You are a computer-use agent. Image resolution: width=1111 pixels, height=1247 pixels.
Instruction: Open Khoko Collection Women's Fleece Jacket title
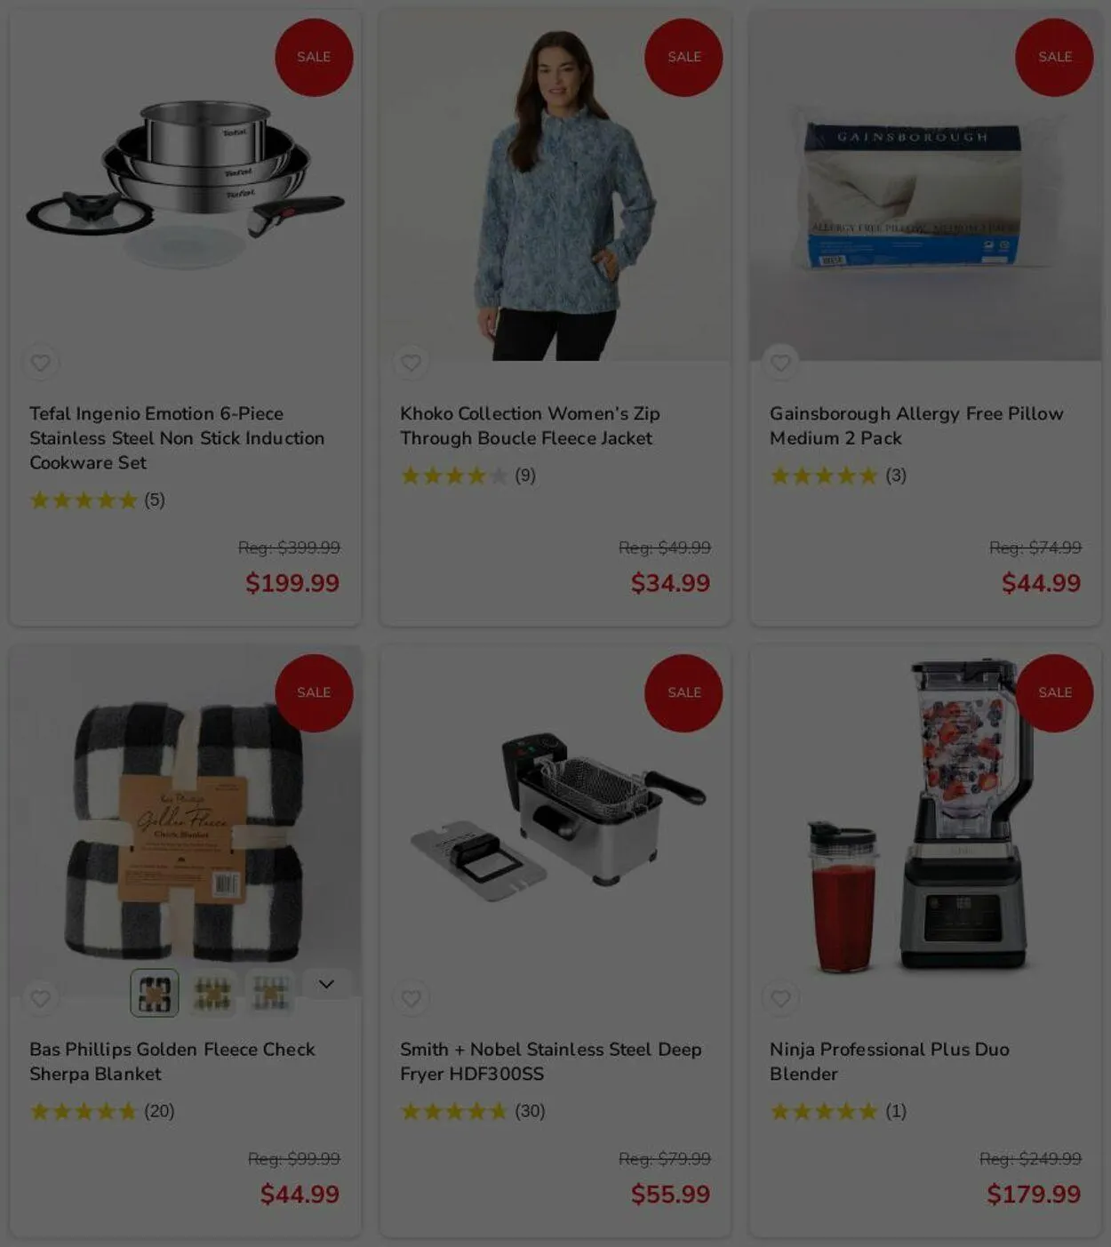(x=530, y=426)
